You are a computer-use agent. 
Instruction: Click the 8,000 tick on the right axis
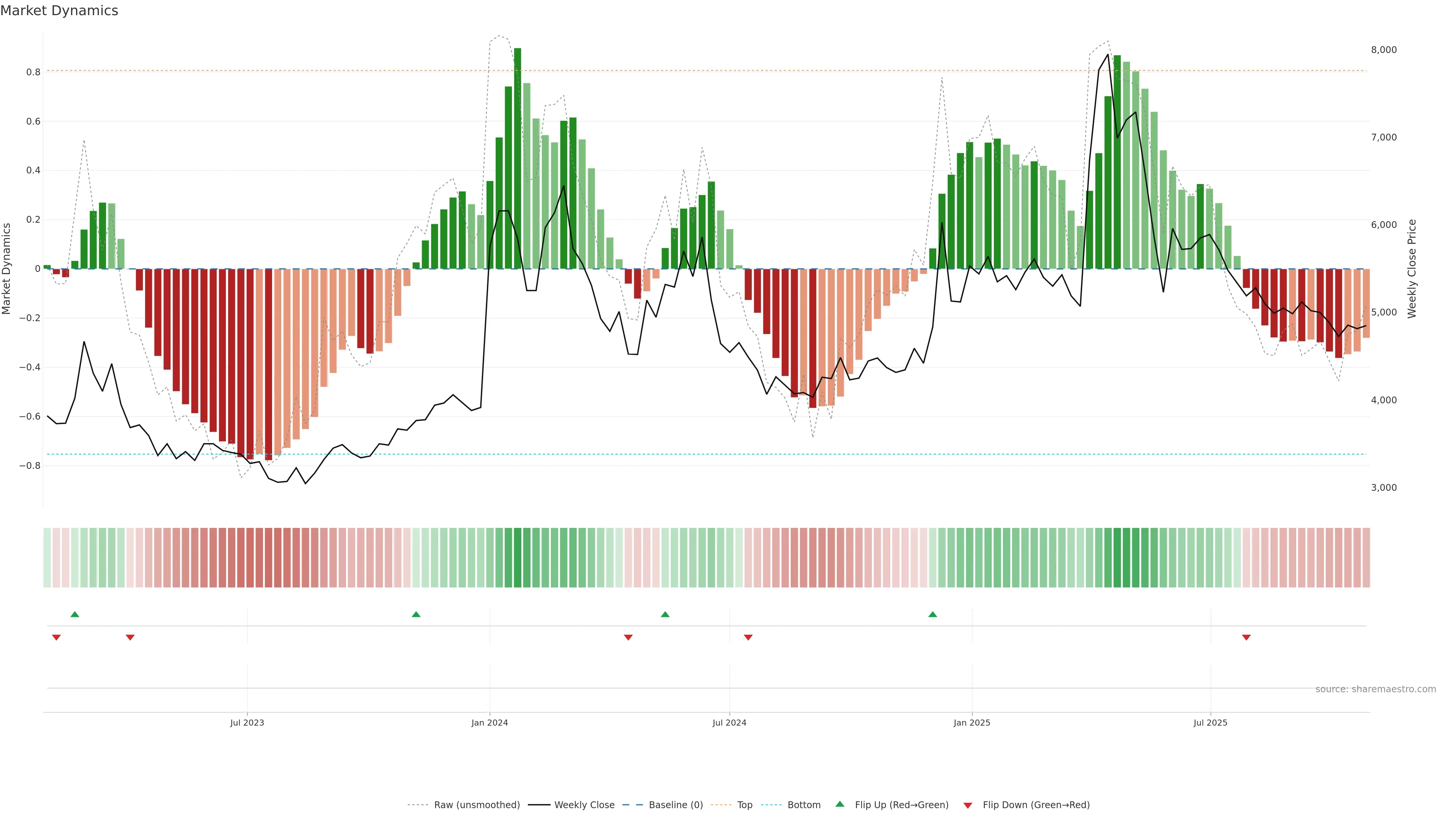point(1383,50)
